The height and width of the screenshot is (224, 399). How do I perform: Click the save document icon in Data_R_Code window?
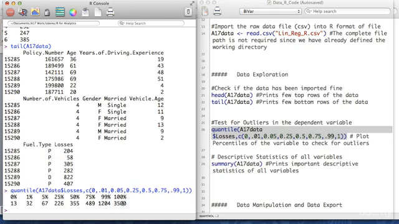pos(205,11)
